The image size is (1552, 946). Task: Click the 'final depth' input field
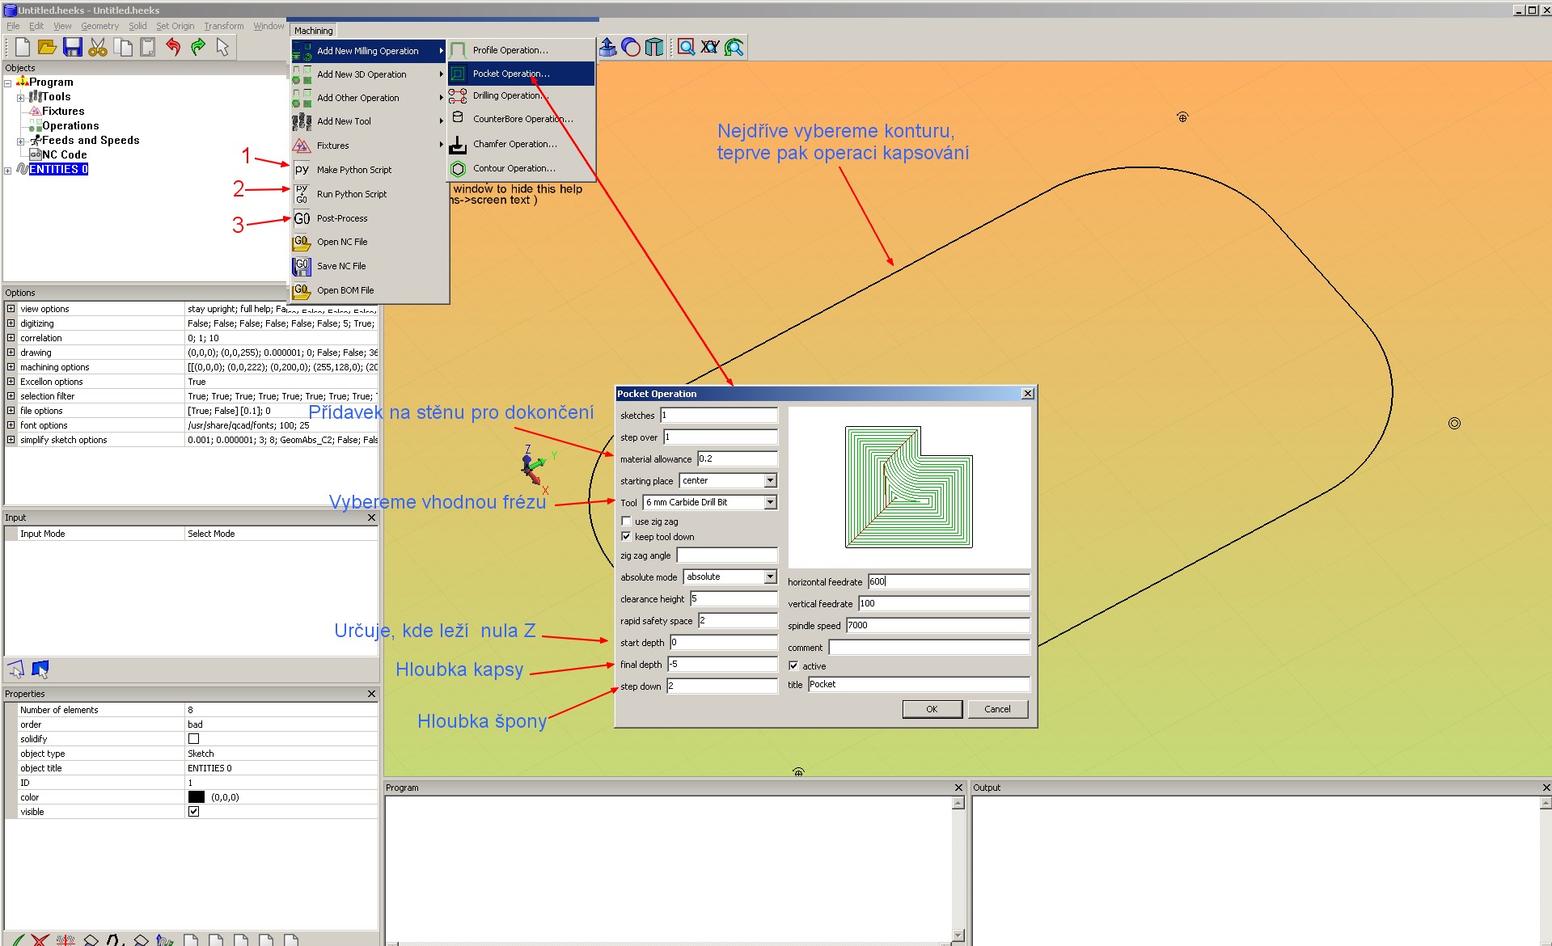click(721, 664)
